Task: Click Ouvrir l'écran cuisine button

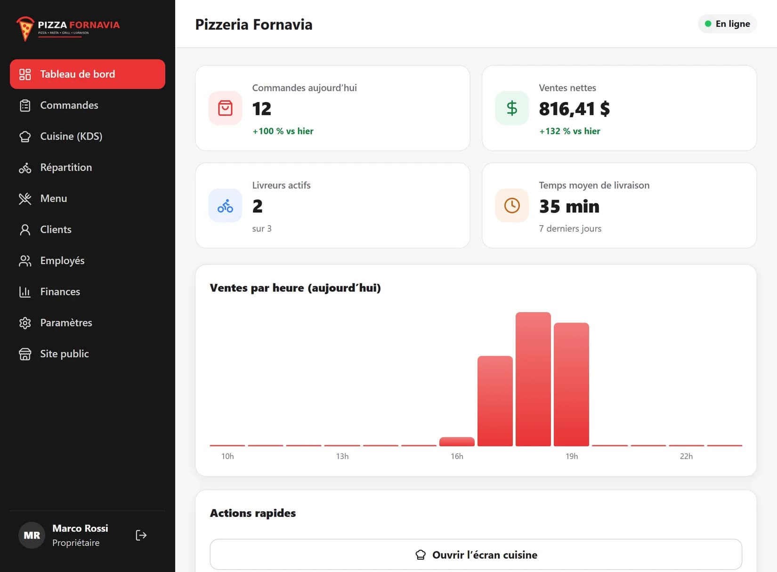Action: [476, 555]
